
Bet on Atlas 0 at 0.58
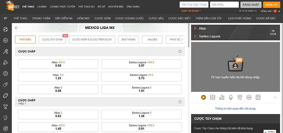coord(58,89)
